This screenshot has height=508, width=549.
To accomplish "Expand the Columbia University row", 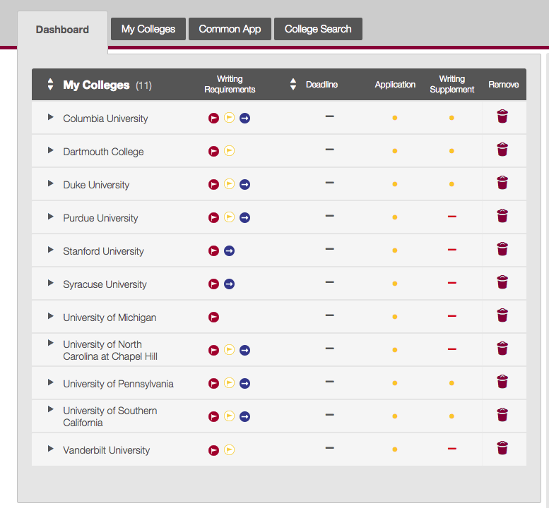I will 51,117.
